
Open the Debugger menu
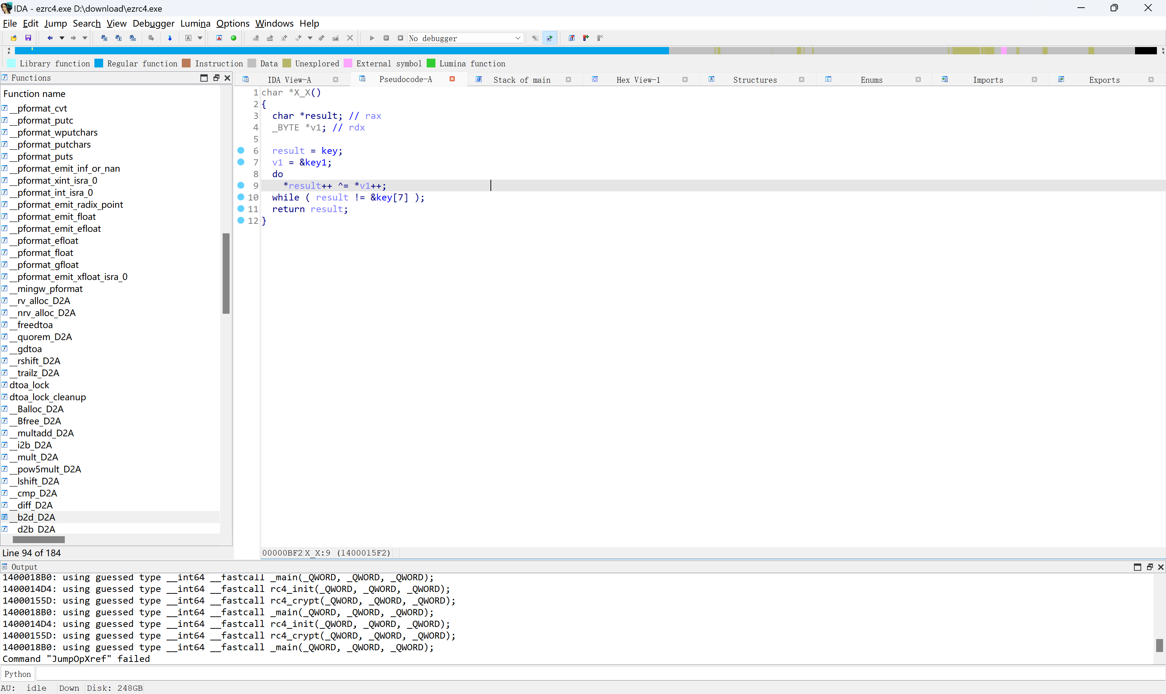[x=153, y=23]
